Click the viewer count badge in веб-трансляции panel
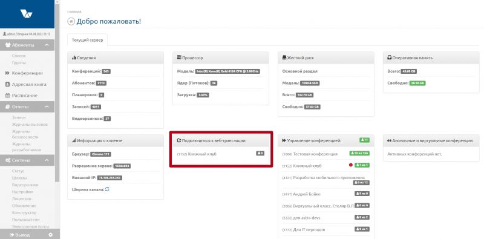The height and width of the screenshot is (239, 484). tap(260, 153)
